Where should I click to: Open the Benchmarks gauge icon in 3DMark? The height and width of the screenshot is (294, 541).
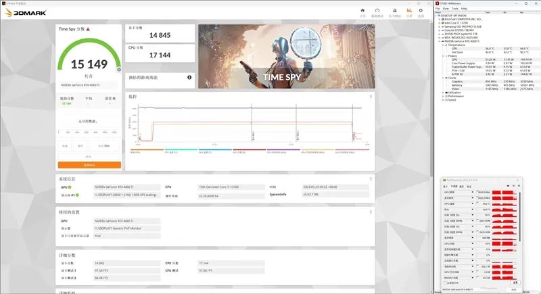377,11
